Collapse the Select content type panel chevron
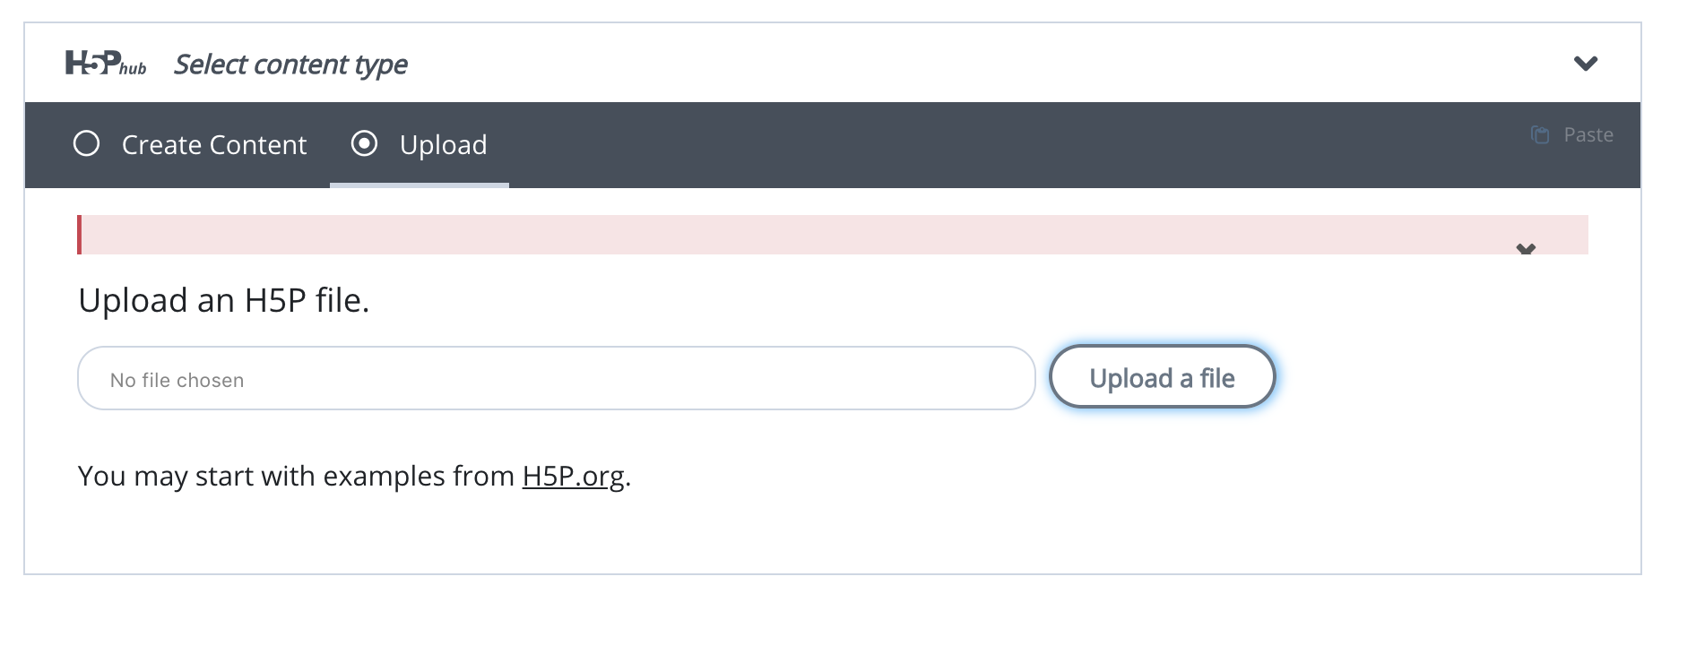Screen dimensions: 1696x654 coord(1586,64)
